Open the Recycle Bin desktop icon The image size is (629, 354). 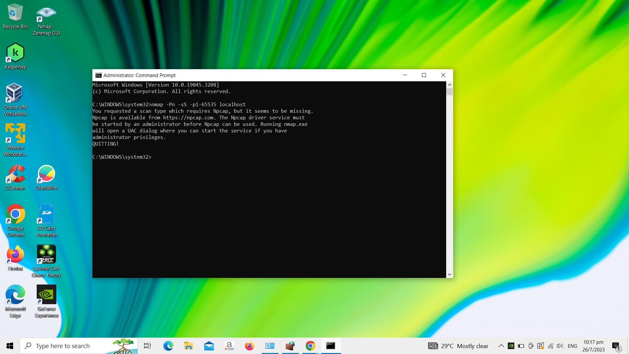click(x=15, y=16)
